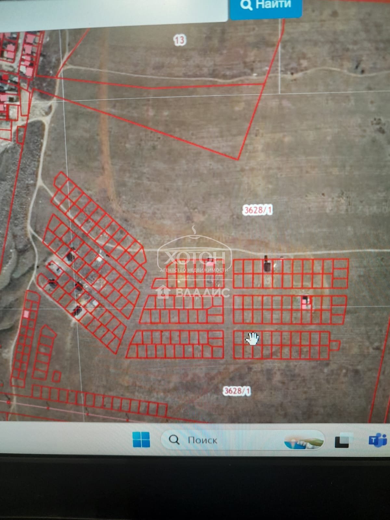Launch Microsoft Teams from the taskbar
Image resolution: width=390 pixels, height=520 pixels.
click(378, 440)
